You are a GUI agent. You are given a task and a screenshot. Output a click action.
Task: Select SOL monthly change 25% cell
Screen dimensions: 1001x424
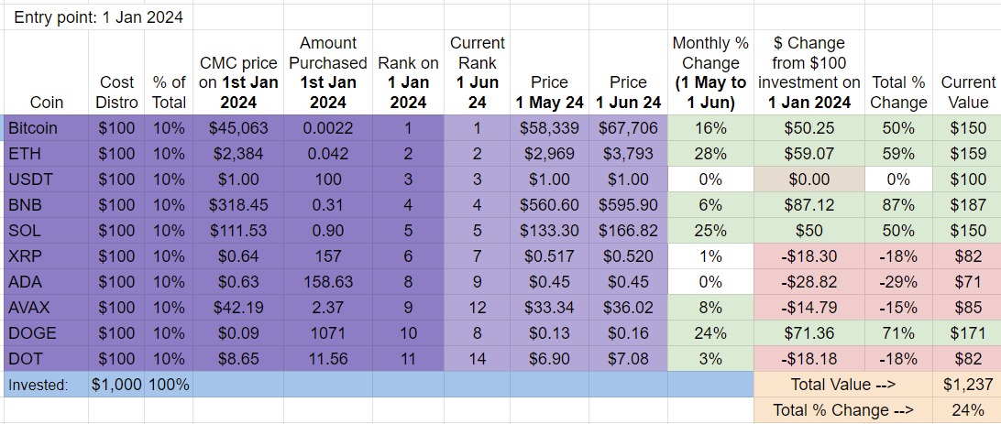(x=710, y=230)
